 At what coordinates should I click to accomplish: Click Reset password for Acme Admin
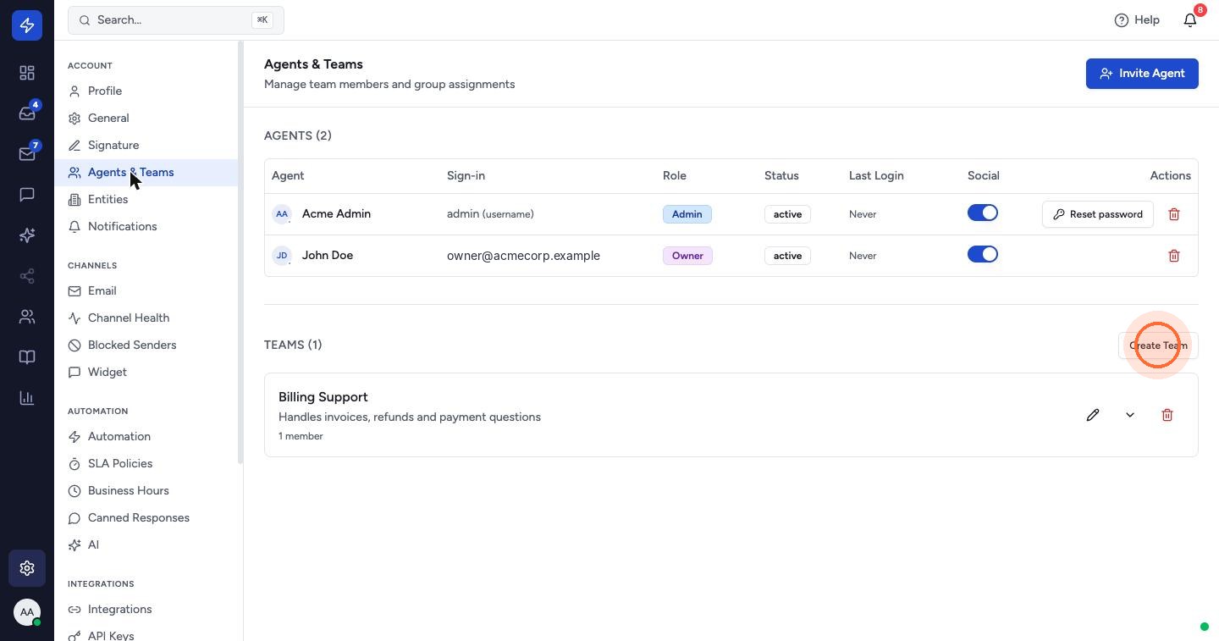pyautogui.click(x=1098, y=214)
